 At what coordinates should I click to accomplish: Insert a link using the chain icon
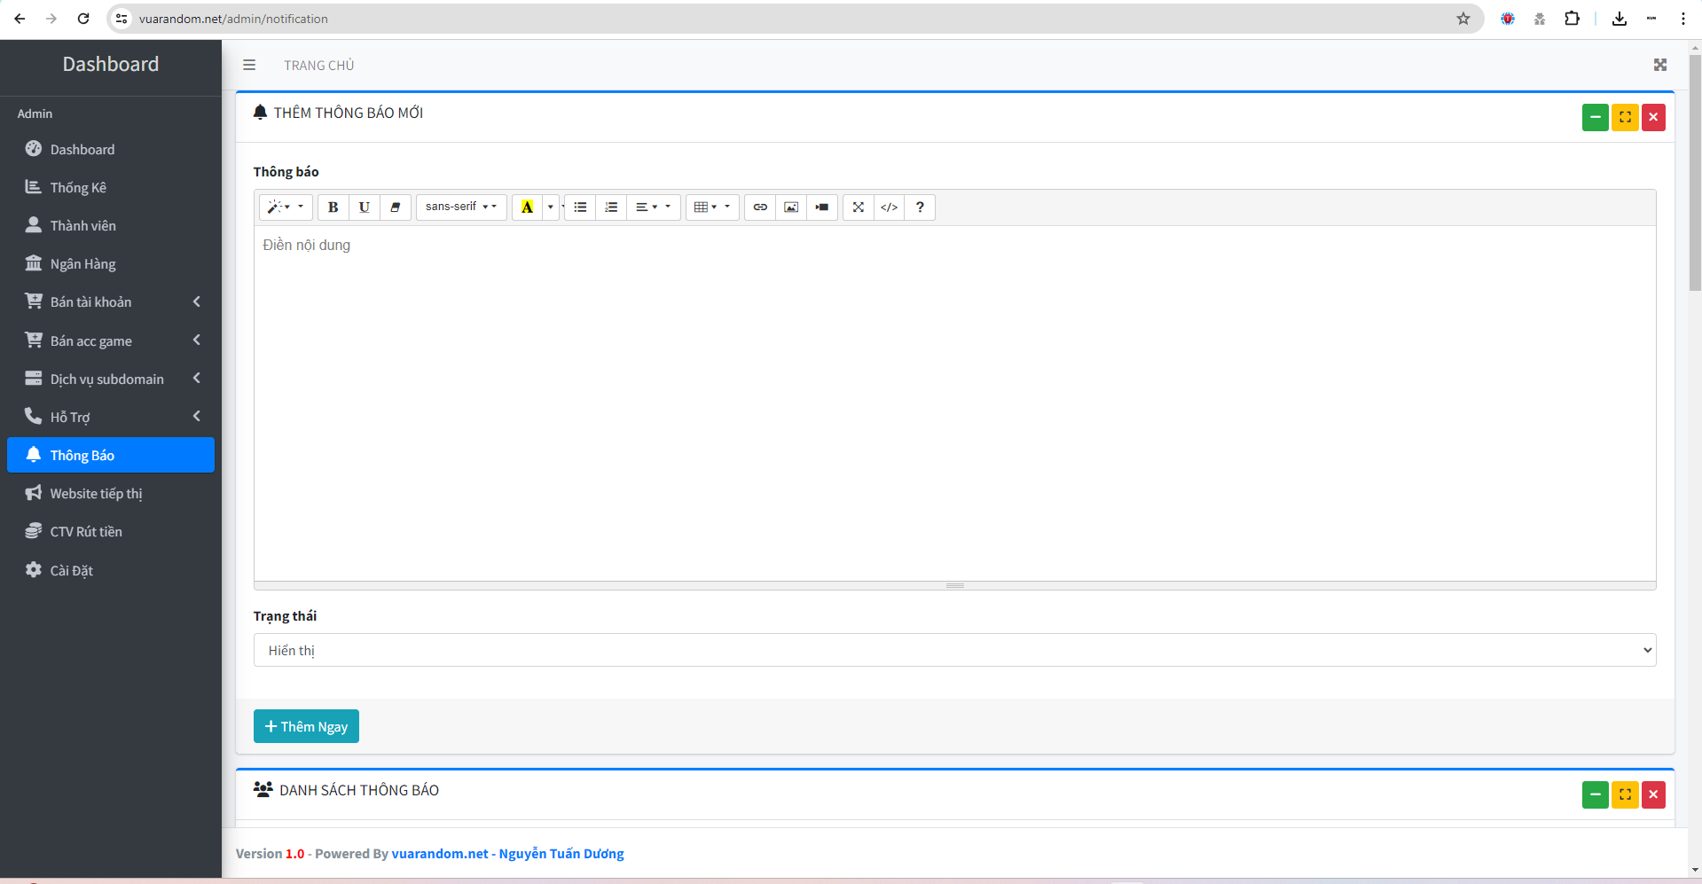760,207
